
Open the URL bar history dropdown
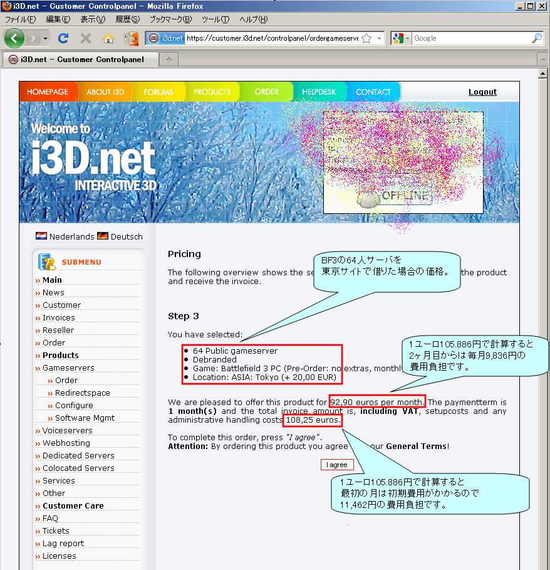click(x=379, y=38)
